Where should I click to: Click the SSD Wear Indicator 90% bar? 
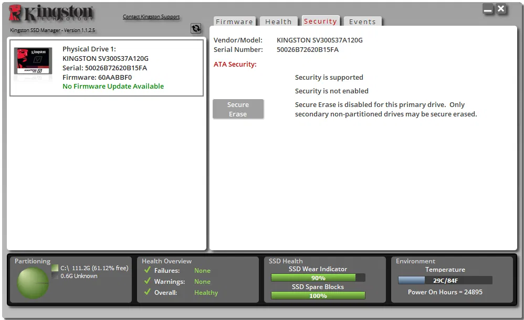pyautogui.click(x=318, y=278)
